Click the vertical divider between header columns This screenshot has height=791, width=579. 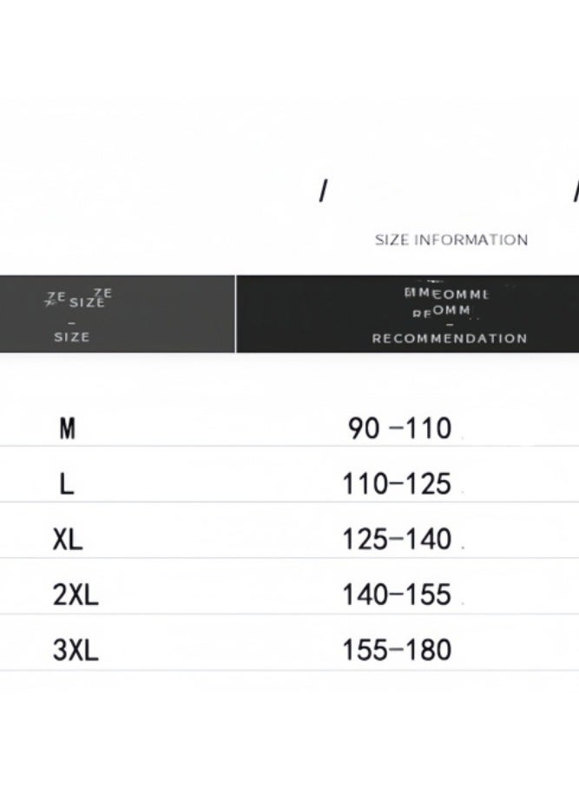point(235,314)
